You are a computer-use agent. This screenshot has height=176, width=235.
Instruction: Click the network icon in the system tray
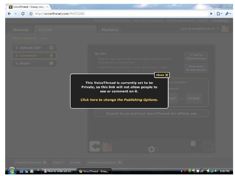[212, 171]
